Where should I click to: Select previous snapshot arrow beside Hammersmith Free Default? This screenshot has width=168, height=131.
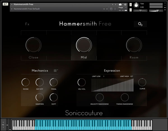point(104,9)
